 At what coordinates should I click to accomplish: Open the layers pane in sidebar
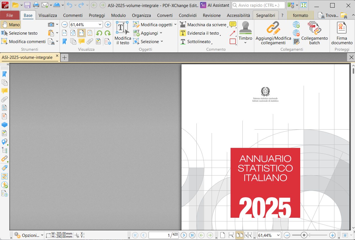[x=5, y=125]
